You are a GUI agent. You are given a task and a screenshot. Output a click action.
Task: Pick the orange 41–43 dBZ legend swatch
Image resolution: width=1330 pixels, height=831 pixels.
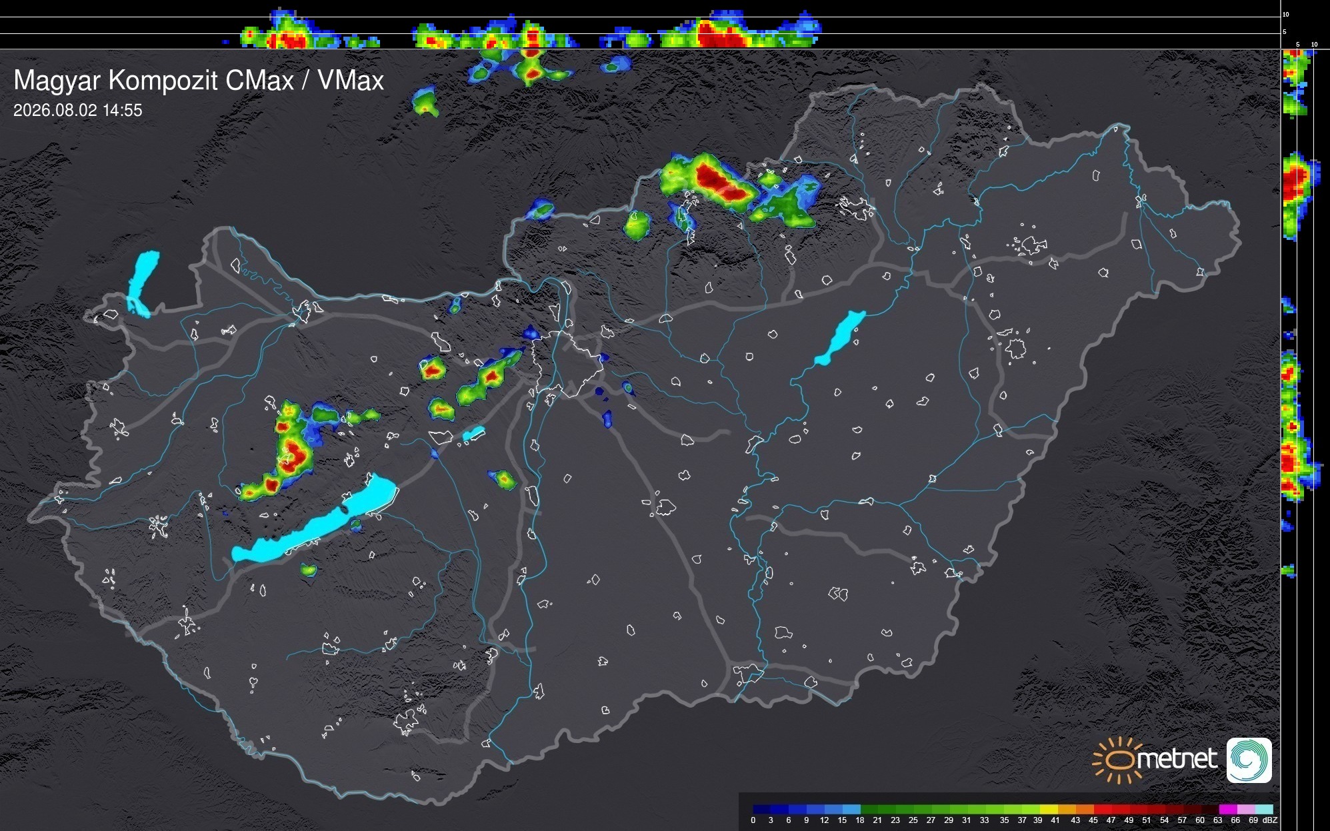(1067, 809)
